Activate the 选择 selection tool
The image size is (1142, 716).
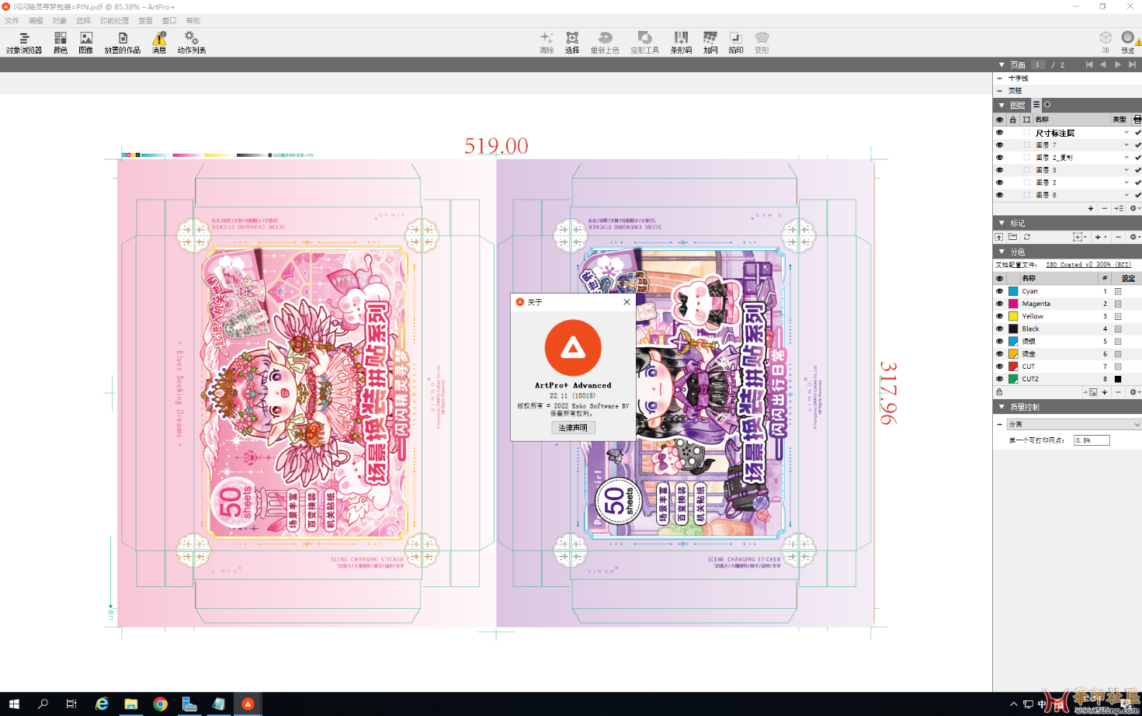pos(572,43)
